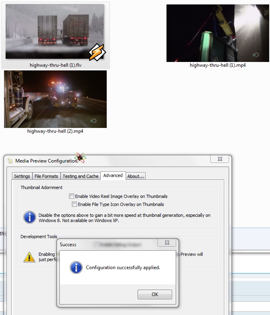The image size is (270, 315).
Task: Go to the Testing and Cache tab
Action: pyautogui.click(x=80, y=176)
